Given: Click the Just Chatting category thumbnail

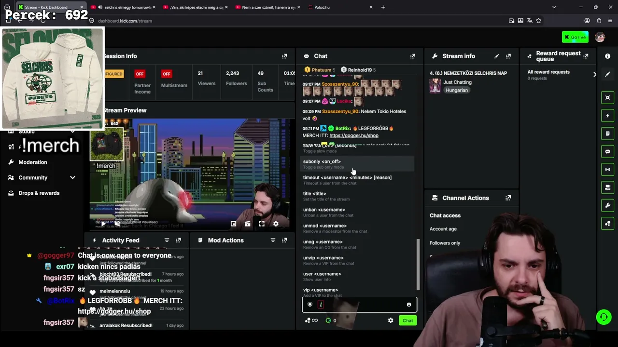Looking at the screenshot, I should click(x=435, y=86).
